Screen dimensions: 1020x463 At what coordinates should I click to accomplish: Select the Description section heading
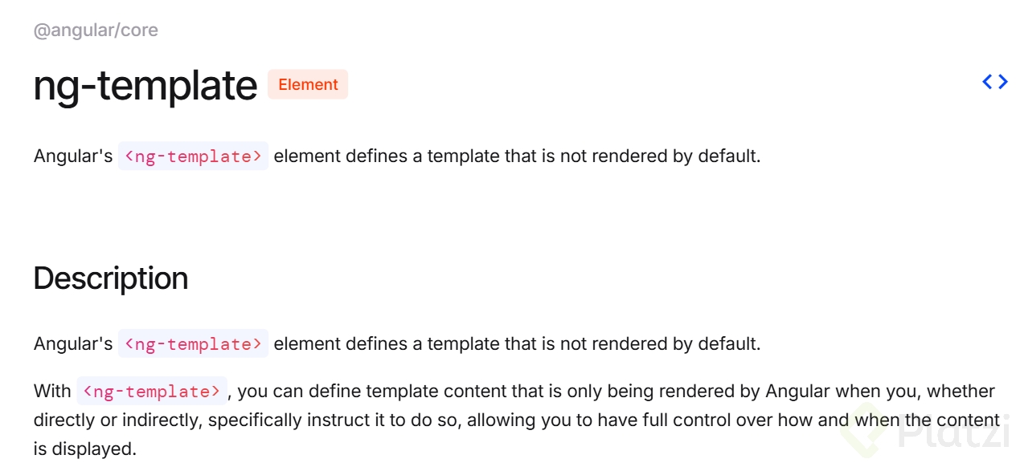click(111, 278)
